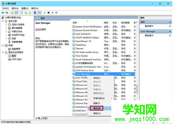
Task: Select the WebClient service row
Action: click(80, 111)
